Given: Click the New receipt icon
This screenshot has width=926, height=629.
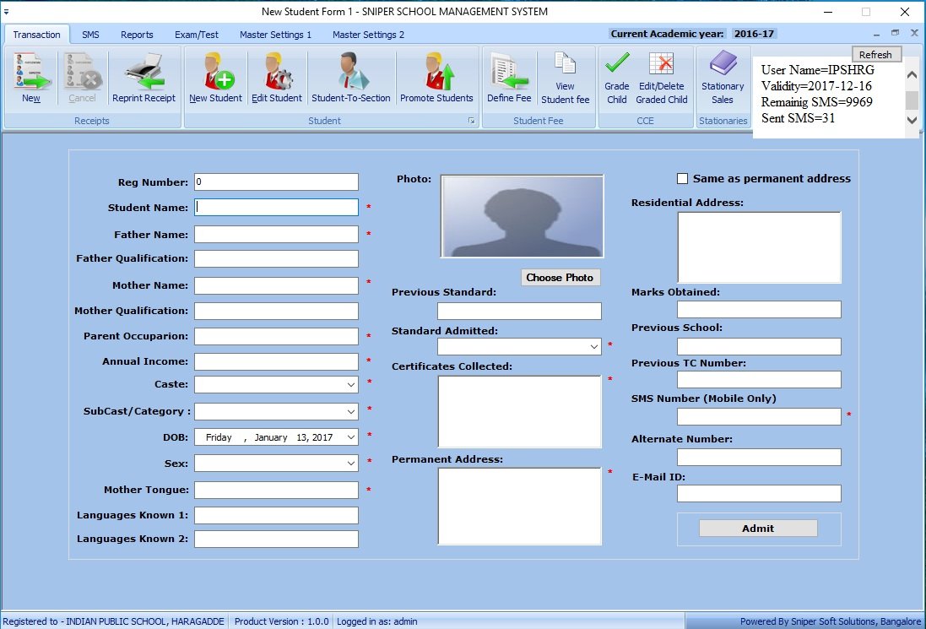Looking at the screenshot, I should pos(31,72).
